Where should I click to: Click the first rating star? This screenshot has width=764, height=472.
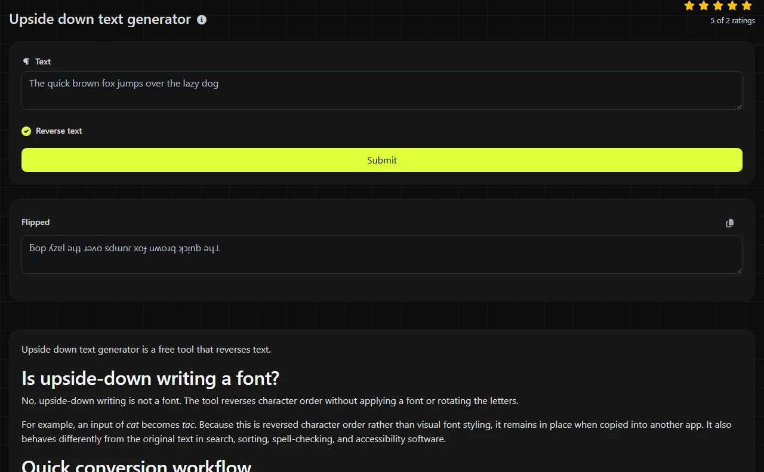click(x=689, y=6)
